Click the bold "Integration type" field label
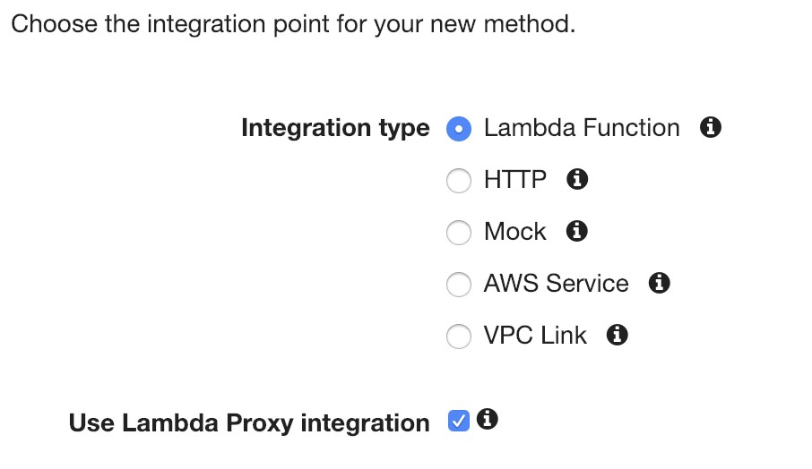Viewport: 812px width, 469px height. click(x=335, y=128)
